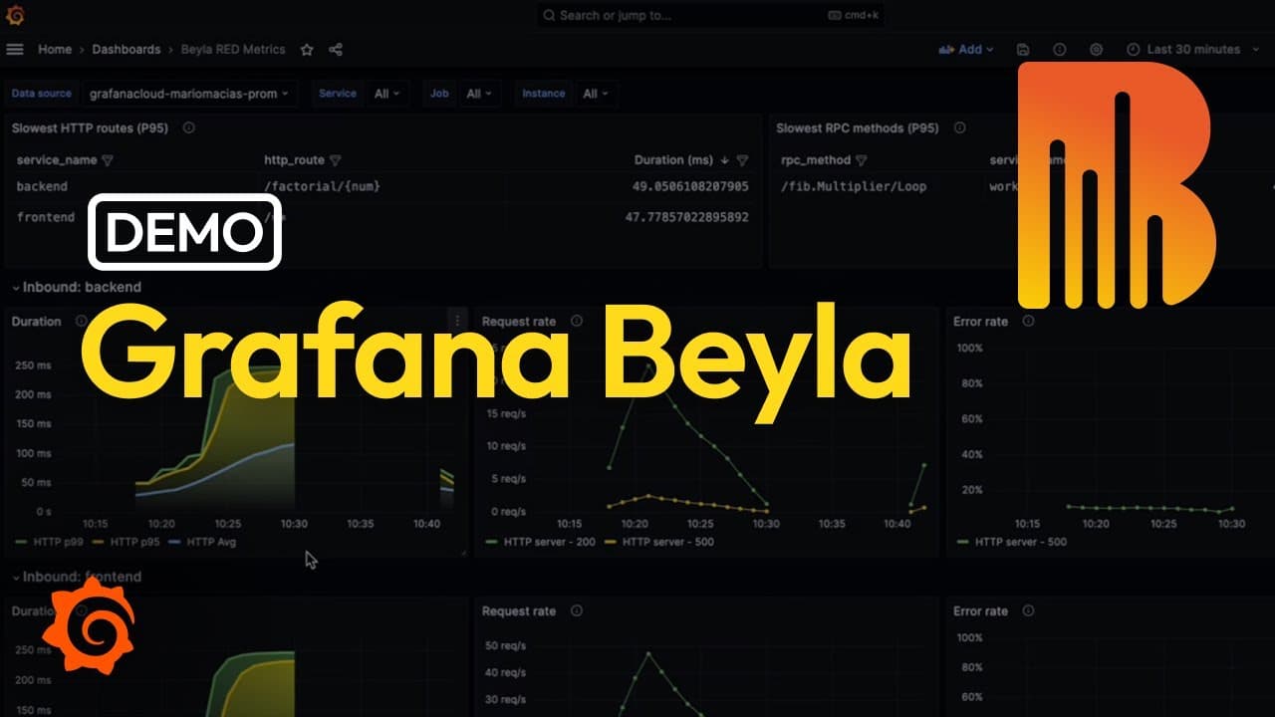Show info for backend Request rate panel
Viewport: 1275px width, 717px height.
click(577, 322)
